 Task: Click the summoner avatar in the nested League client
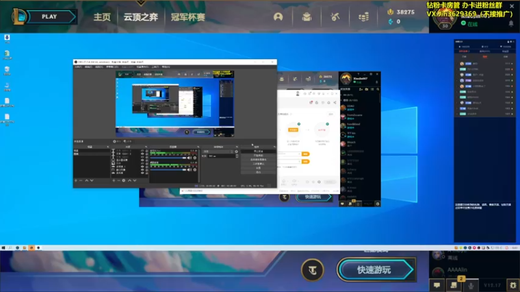pyautogui.click(x=346, y=79)
